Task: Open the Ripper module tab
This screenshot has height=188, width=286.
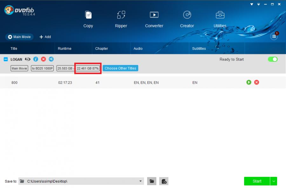Action: point(121,19)
